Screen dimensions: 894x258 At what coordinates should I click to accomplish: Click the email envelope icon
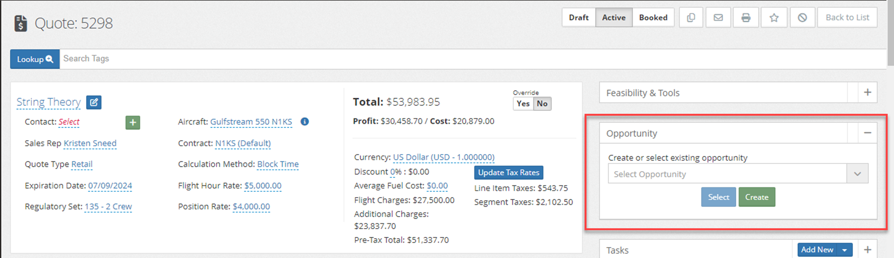coord(718,18)
